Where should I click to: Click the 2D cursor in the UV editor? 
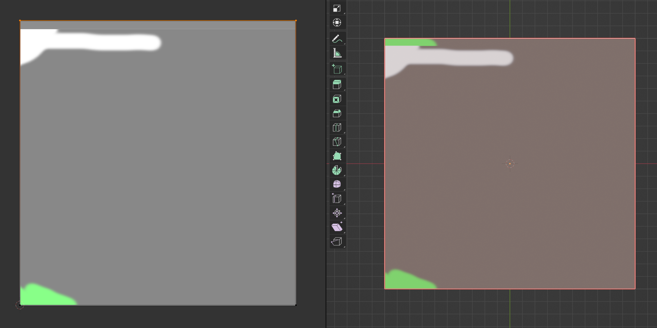[20, 305]
